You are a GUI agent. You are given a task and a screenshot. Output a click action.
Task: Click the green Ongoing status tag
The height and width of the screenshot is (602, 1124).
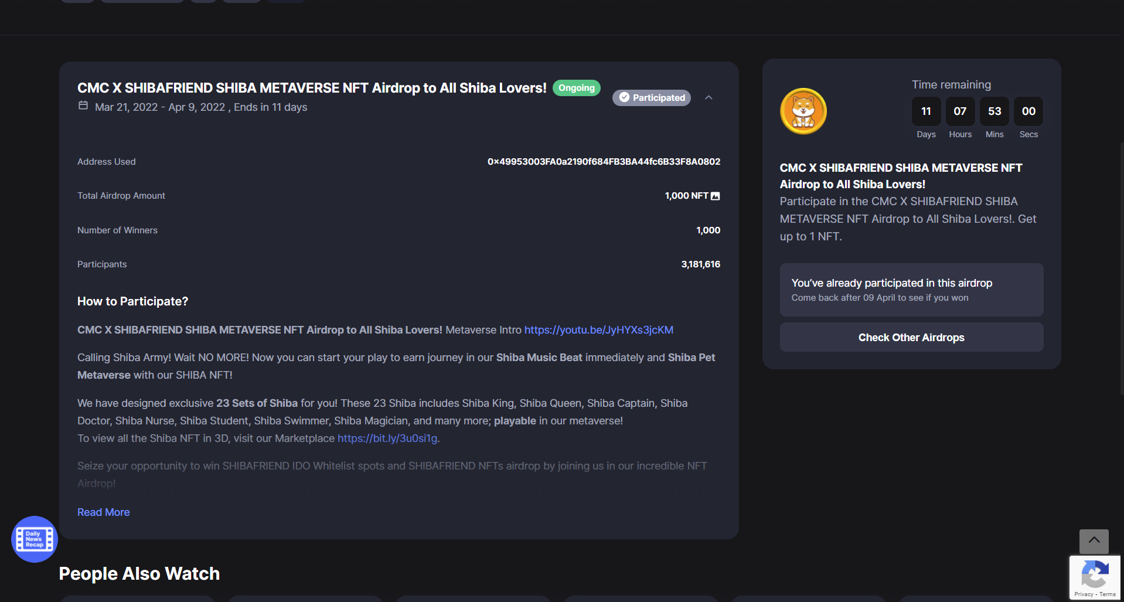tap(577, 88)
